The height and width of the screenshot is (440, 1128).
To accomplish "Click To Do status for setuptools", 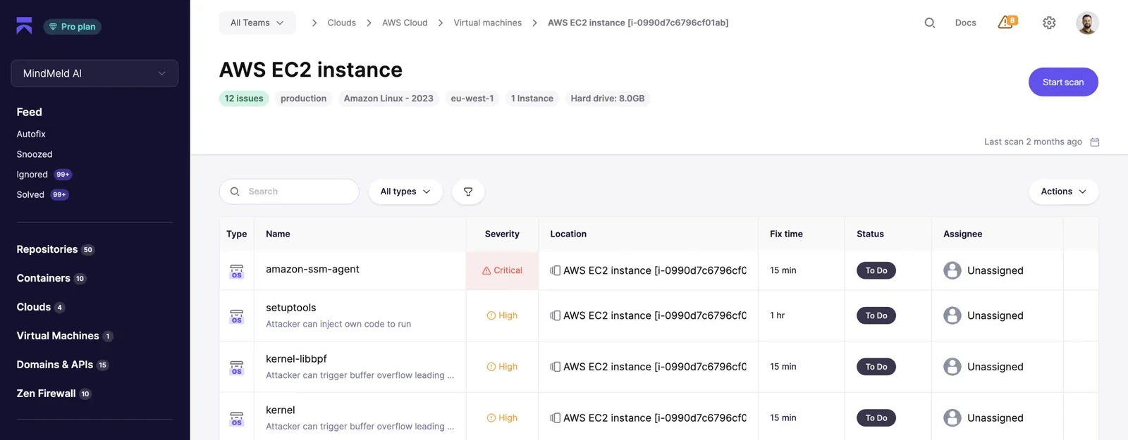I will pyautogui.click(x=876, y=315).
